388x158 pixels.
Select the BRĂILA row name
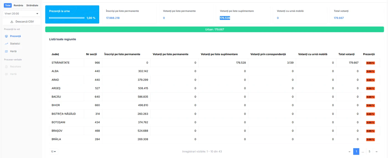(56, 139)
